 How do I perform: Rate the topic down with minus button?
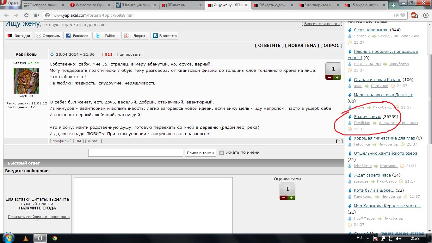(283, 198)
